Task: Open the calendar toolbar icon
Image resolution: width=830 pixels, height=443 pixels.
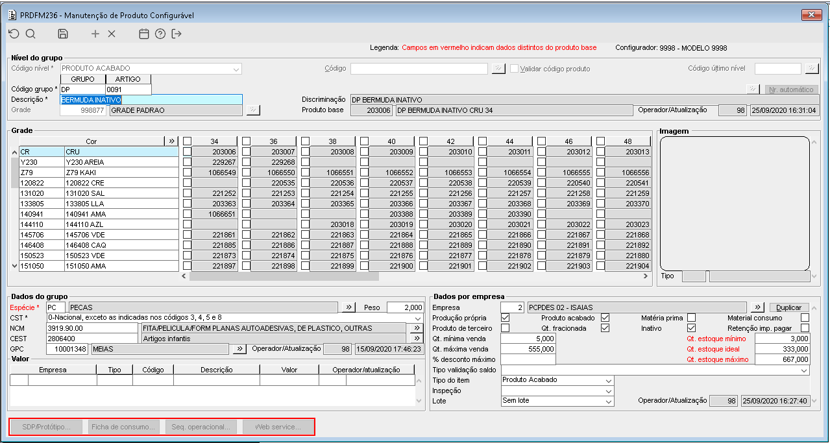Action: (144, 34)
